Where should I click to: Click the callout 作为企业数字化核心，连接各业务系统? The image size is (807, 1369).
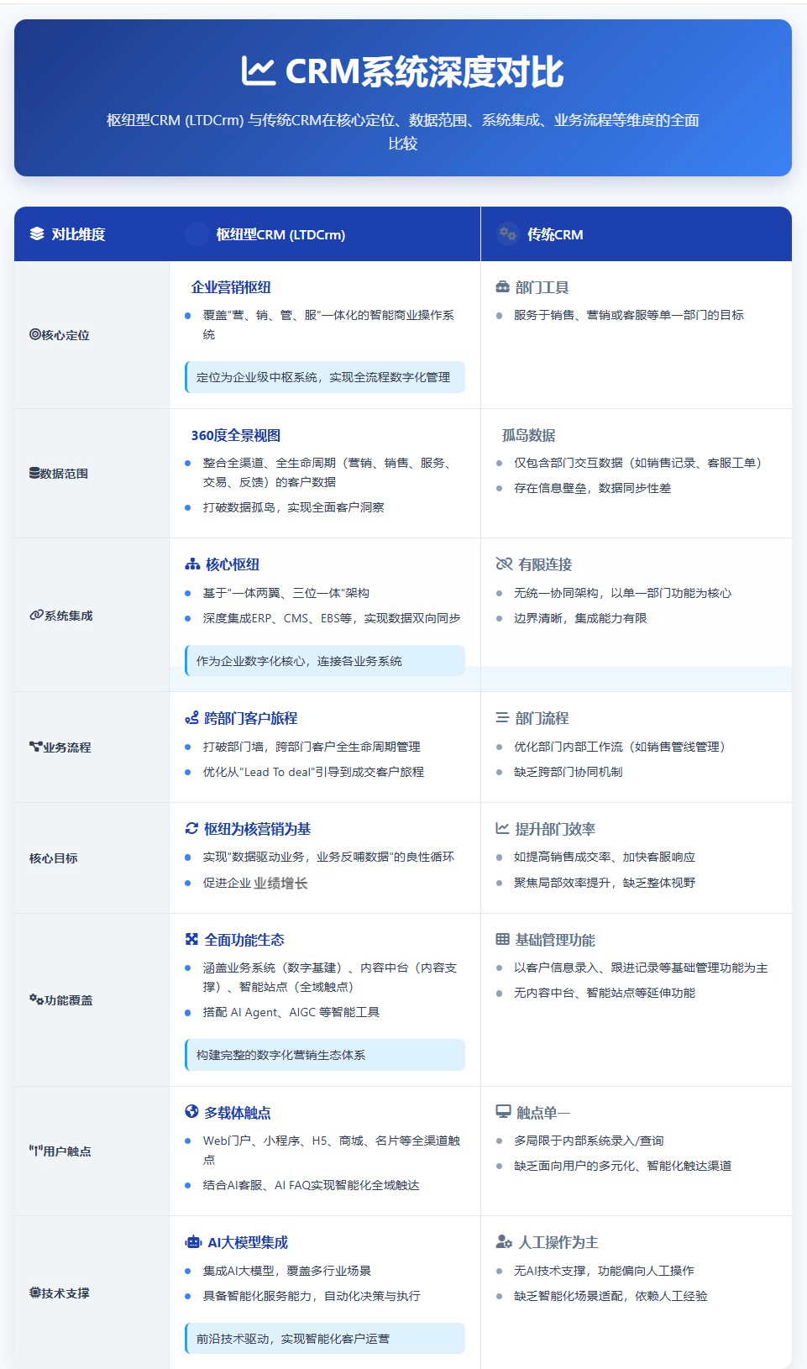(324, 661)
